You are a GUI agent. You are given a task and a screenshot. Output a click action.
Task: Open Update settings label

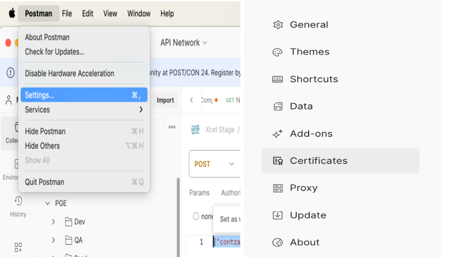[308, 215]
